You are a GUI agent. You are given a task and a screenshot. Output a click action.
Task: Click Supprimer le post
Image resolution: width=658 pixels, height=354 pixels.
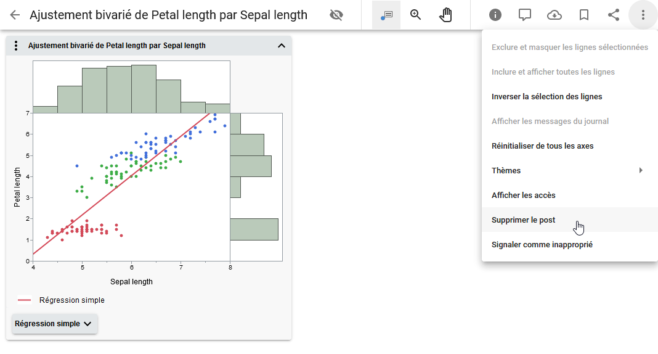point(523,220)
